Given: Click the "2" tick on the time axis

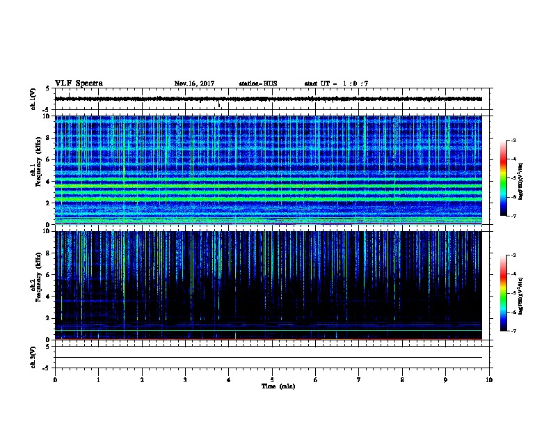Looking at the screenshot, I should click(142, 380).
